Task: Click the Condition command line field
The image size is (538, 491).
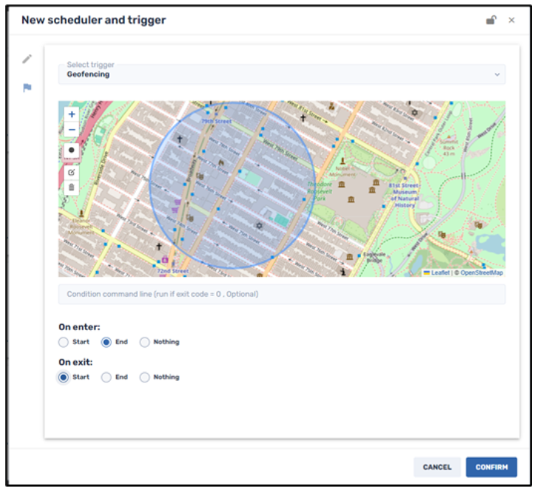Action: click(x=282, y=294)
